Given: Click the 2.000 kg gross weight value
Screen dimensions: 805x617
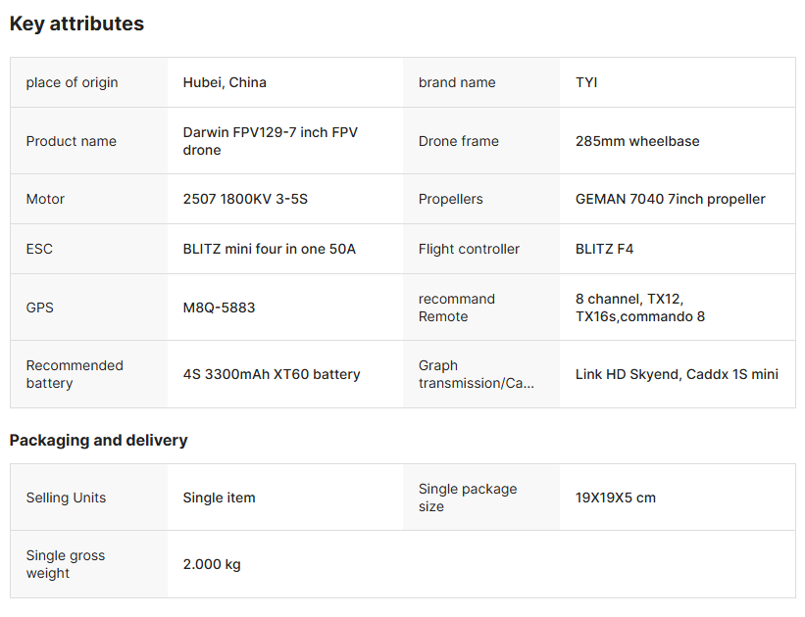Looking at the screenshot, I should point(212,564).
